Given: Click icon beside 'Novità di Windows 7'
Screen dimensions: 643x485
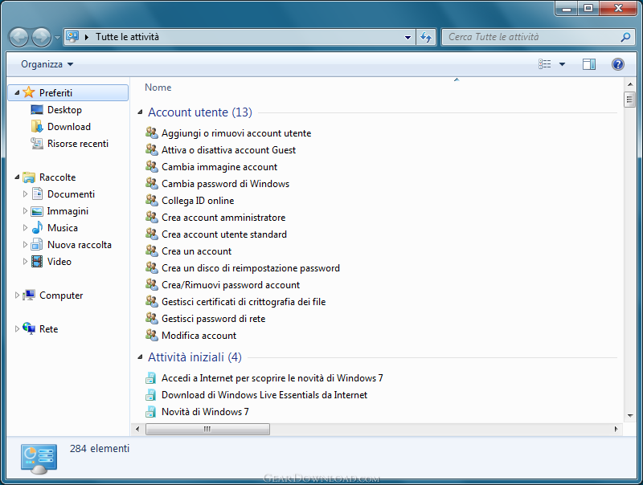Looking at the screenshot, I should pos(151,412).
